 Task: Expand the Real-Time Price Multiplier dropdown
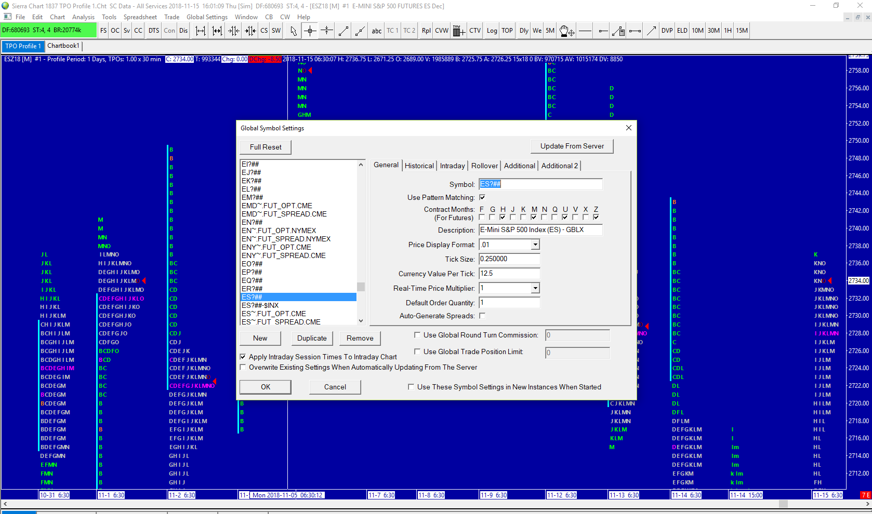click(535, 288)
